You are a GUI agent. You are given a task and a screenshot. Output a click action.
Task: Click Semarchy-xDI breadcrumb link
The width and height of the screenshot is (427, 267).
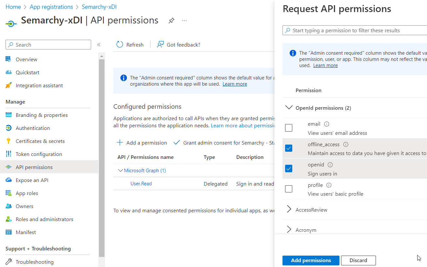(99, 7)
